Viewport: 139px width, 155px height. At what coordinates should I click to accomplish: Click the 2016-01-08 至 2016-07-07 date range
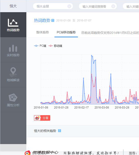74,20
